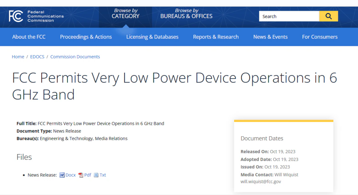This screenshot has height=195, width=358.
Task: Click Media Contact: Will Wiquist text
Action: click(x=269, y=175)
